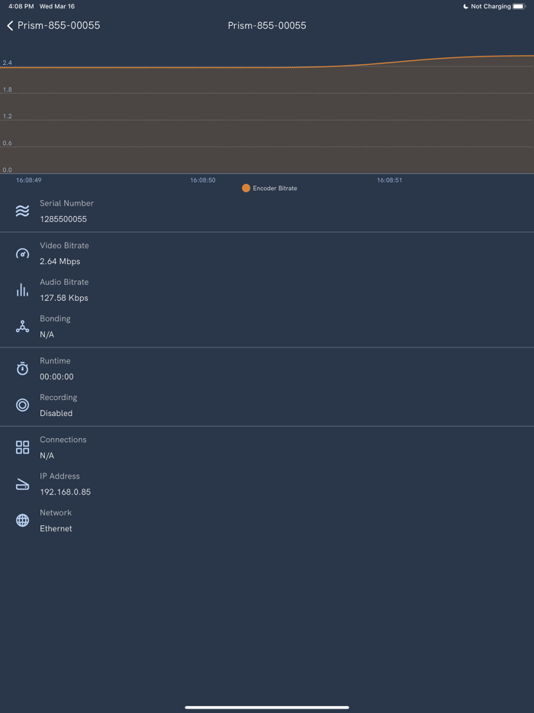Tap the battery icon in status bar

[520, 6]
